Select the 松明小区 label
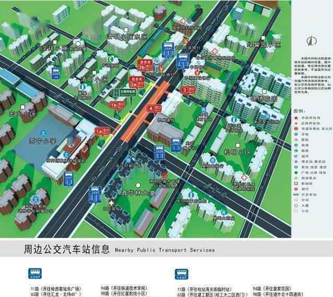Screen dimensions: 333x297 (x=238, y=152)
